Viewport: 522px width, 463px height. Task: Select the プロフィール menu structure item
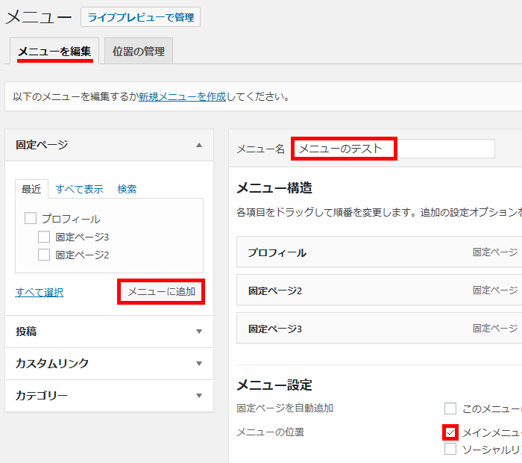[379, 252]
